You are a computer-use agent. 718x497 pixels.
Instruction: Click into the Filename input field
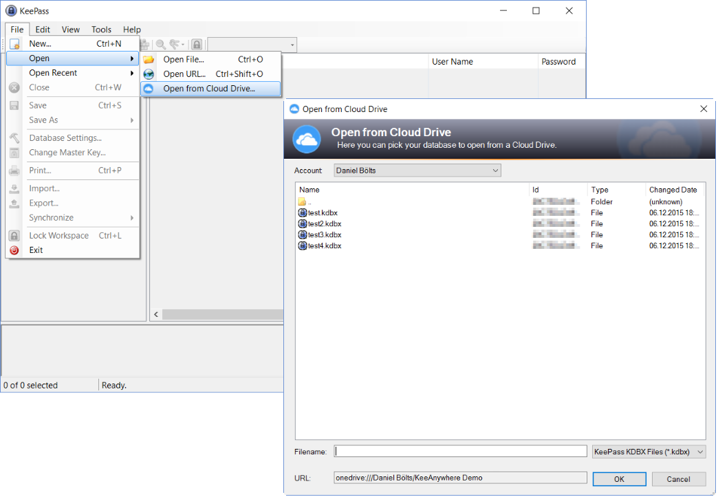tap(460, 451)
